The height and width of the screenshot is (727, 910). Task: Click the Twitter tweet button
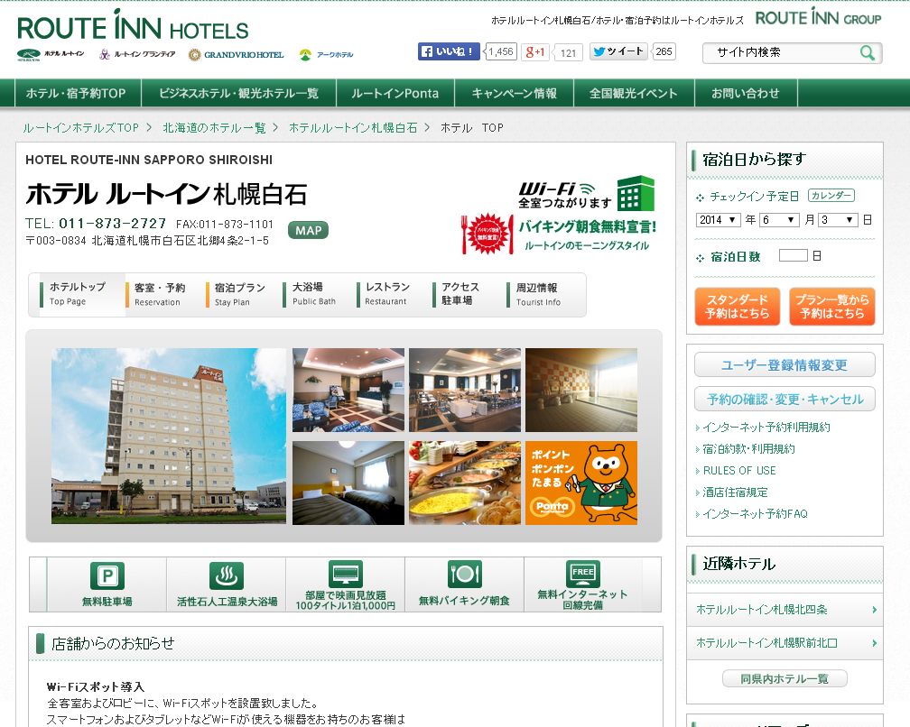pos(618,51)
